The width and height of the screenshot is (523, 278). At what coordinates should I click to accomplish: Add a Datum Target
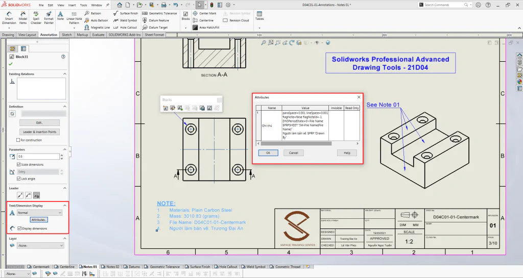[x=155, y=28]
